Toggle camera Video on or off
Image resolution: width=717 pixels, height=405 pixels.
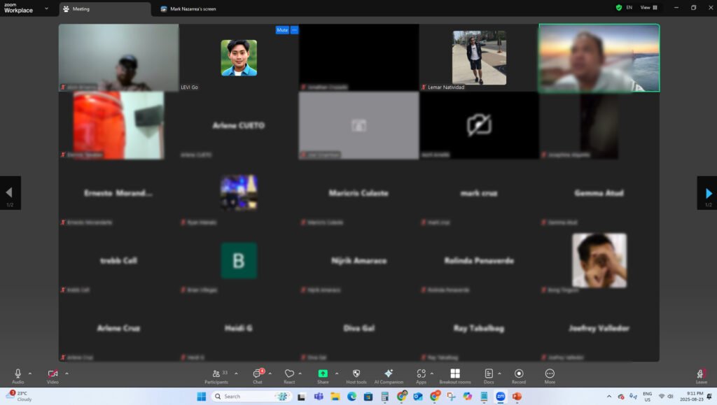pyautogui.click(x=53, y=374)
